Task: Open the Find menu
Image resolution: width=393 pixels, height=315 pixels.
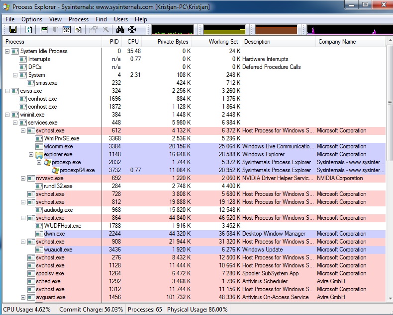Action: pos(101,19)
